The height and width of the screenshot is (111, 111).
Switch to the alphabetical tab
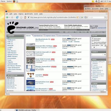click(x=38, y=36)
